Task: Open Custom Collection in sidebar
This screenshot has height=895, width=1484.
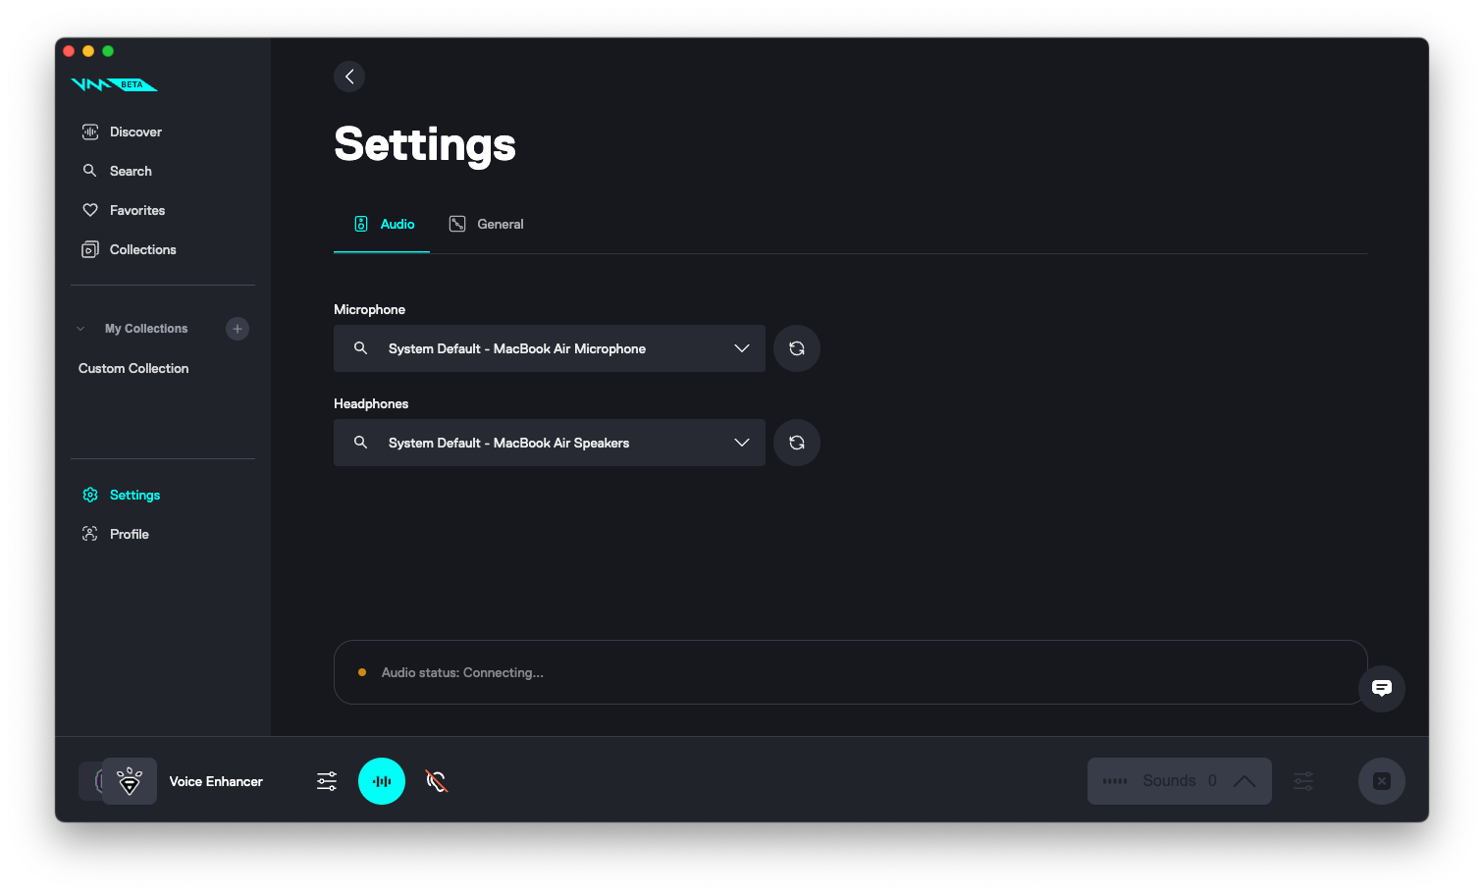Action: (x=133, y=368)
